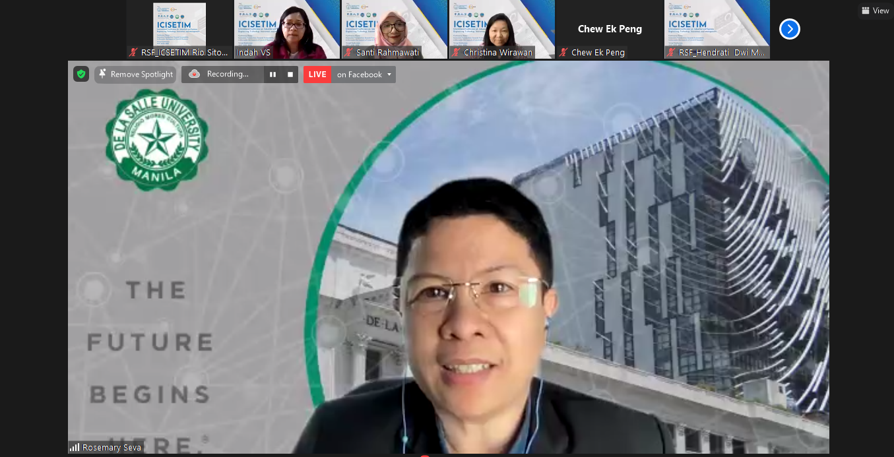Click muted mic icon beside RSF_Hendrati
This screenshot has width=894, height=457.
click(x=671, y=52)
